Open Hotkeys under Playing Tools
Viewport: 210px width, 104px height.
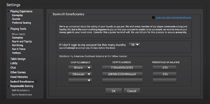point(16,53)
